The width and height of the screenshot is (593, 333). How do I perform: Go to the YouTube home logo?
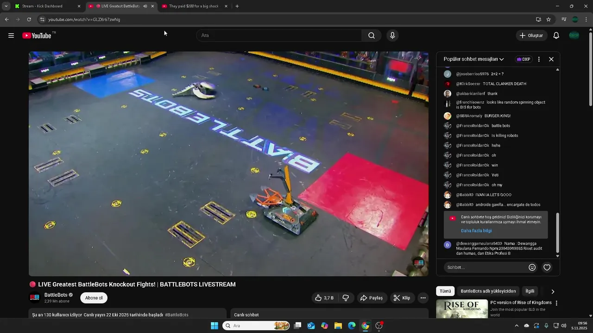37,36
